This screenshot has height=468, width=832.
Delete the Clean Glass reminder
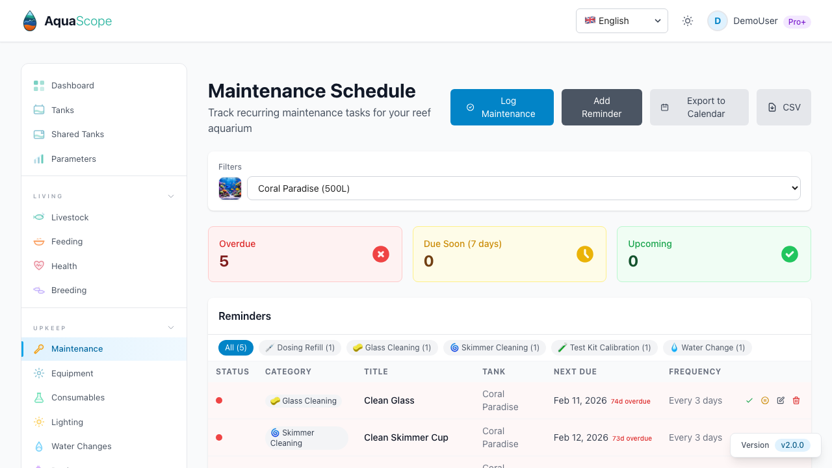796,400
